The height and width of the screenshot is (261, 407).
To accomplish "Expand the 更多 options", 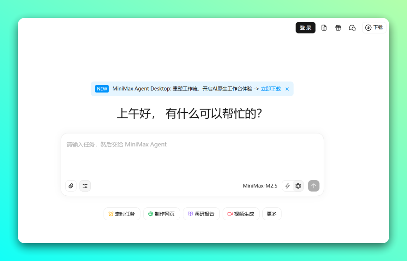I will (x=272, y=214).
